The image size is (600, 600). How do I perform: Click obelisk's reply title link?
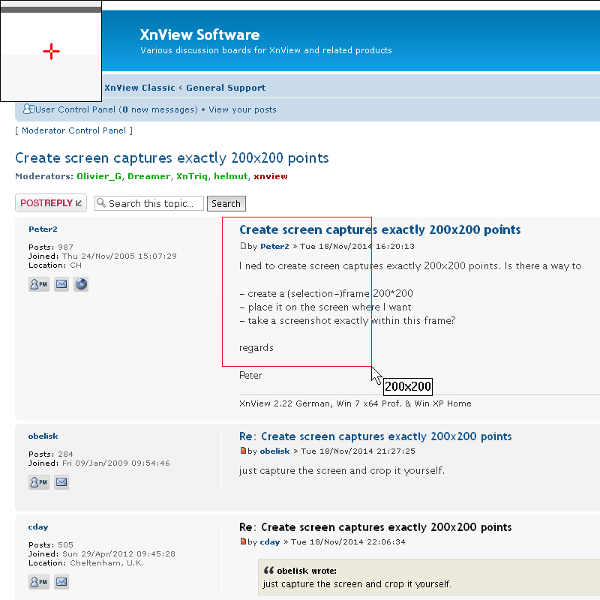[x=376, y=436]
